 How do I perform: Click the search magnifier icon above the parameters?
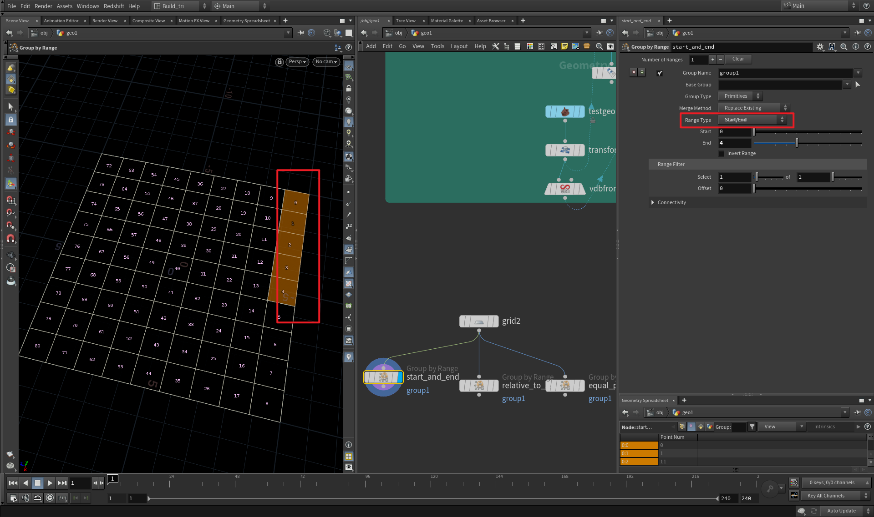[x=844, y=46]
